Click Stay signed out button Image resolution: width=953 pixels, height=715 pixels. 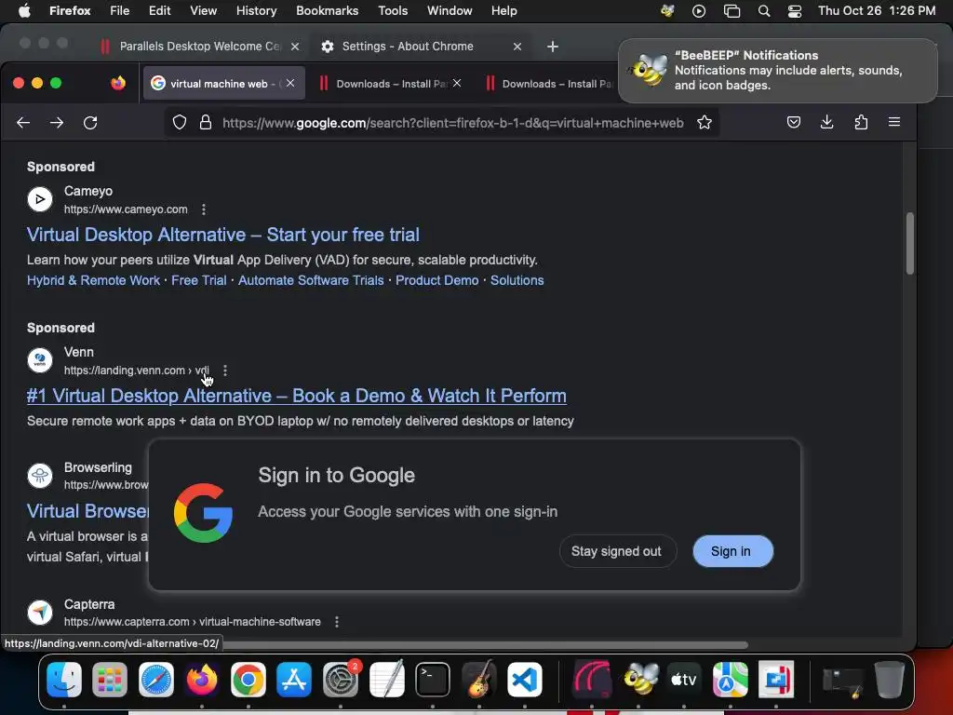click(616, 551)
